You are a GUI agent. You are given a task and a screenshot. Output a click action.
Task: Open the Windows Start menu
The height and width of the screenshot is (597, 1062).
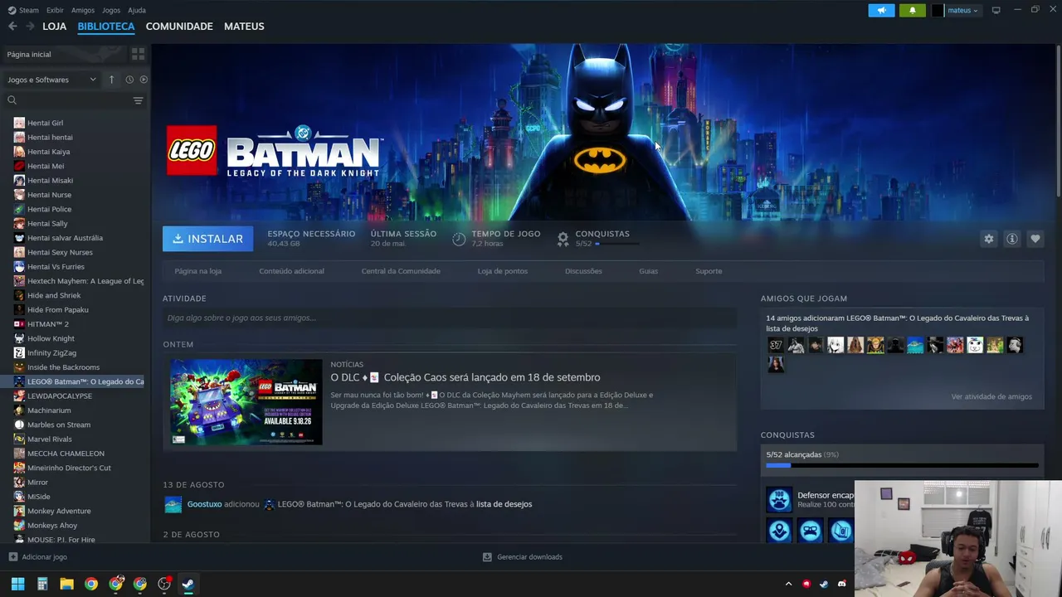[17, 584]
